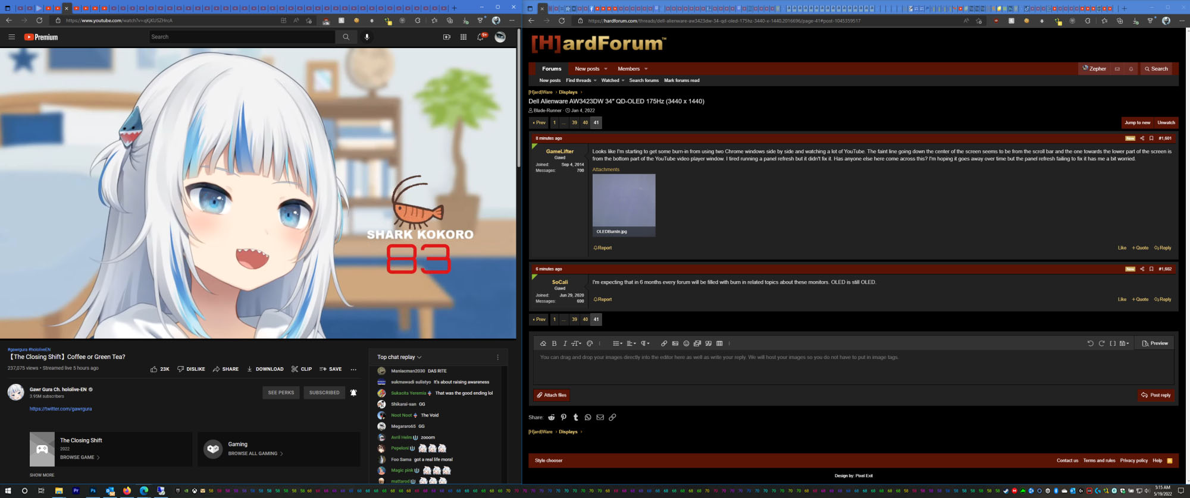Click the YouTube voice search microphone icon
The height and width of the screenshot is (498, 1190).
coord(367,37)
